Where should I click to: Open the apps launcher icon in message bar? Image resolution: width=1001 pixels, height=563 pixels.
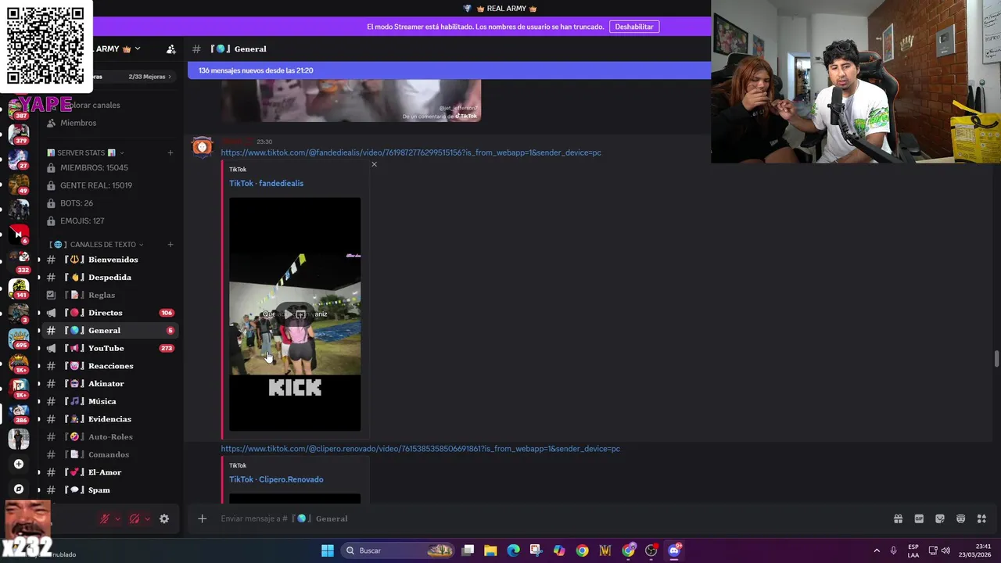coord(981,518)
